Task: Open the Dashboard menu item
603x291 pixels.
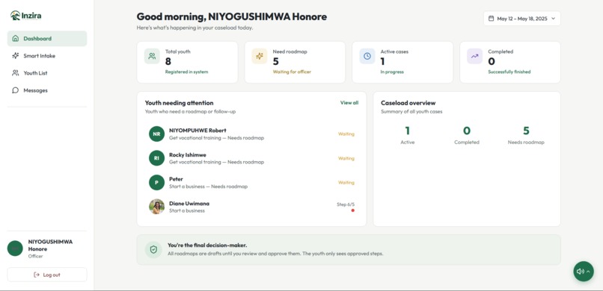Action: [x=47, y=38]
